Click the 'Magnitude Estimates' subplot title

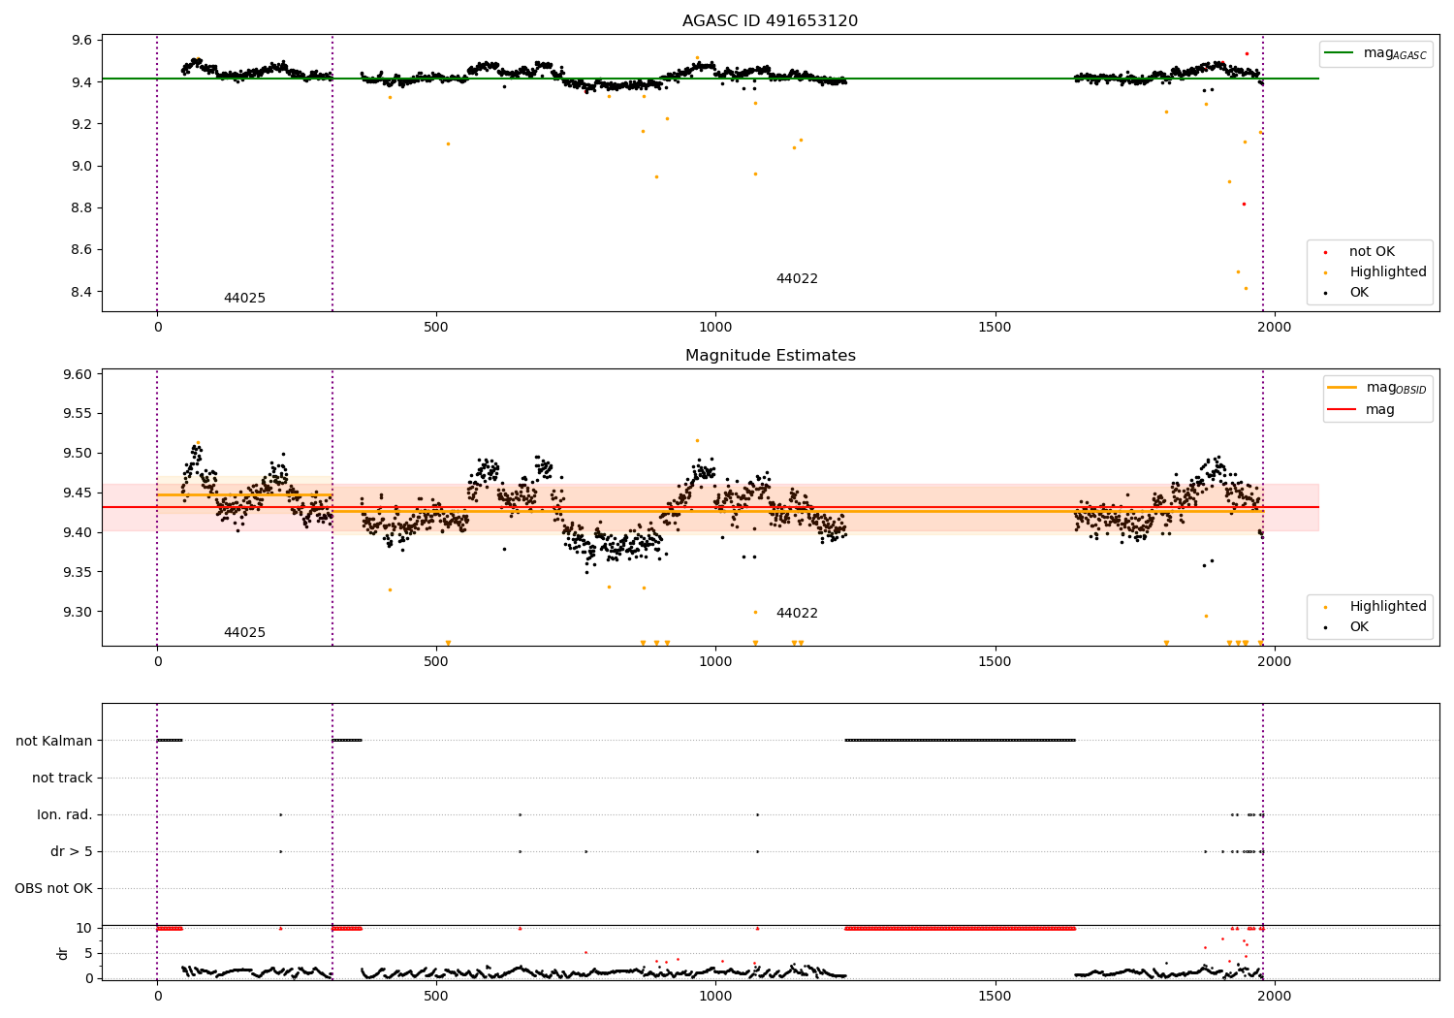point(770,356)
